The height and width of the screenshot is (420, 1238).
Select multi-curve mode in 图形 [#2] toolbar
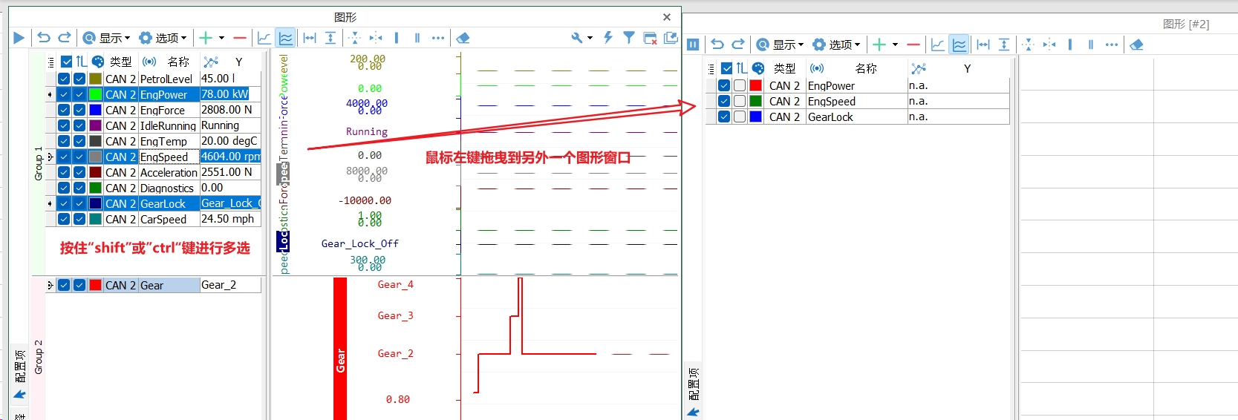point(960,45)
